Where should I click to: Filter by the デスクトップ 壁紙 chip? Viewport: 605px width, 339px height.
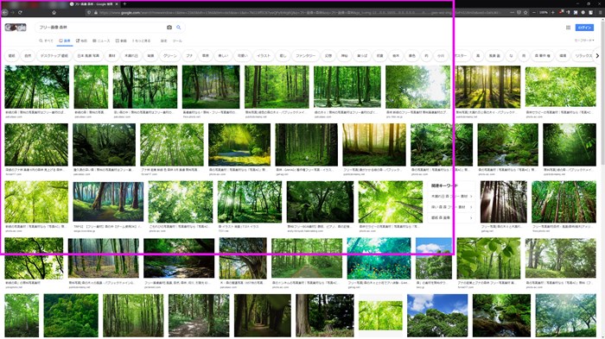[x=54, y=55]
